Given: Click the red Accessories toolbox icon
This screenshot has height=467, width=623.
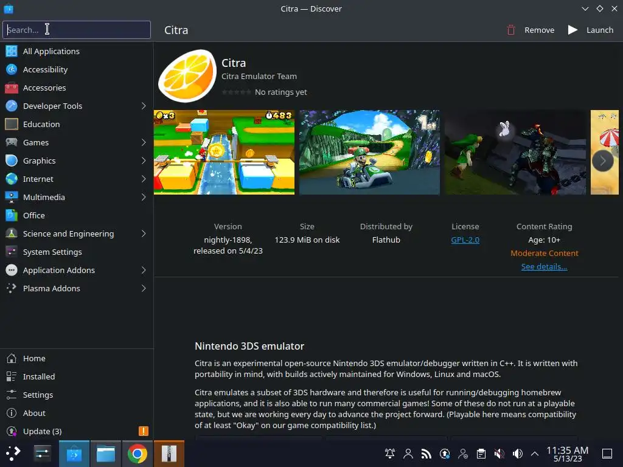Looking at the screenshot, I should 12,88.
